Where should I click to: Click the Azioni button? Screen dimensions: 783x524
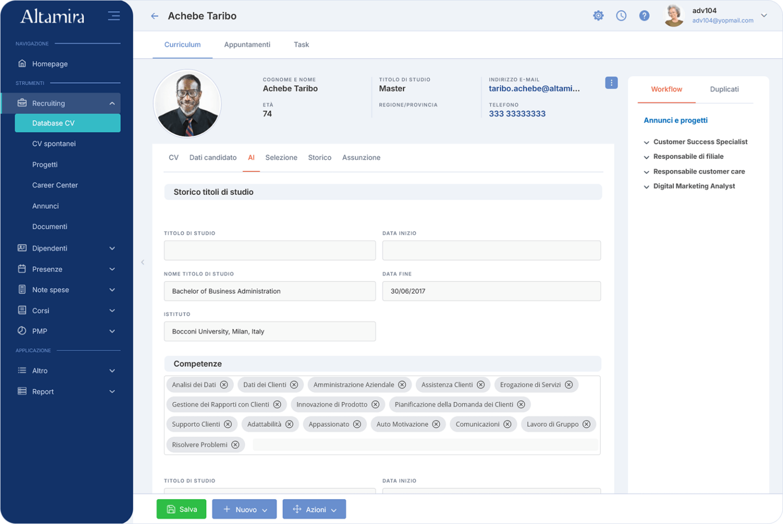pos(314,509)
